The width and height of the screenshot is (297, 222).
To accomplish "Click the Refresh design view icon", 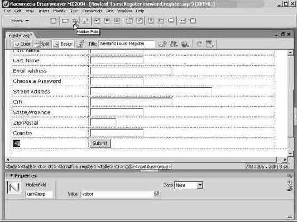I will [199, 44].
